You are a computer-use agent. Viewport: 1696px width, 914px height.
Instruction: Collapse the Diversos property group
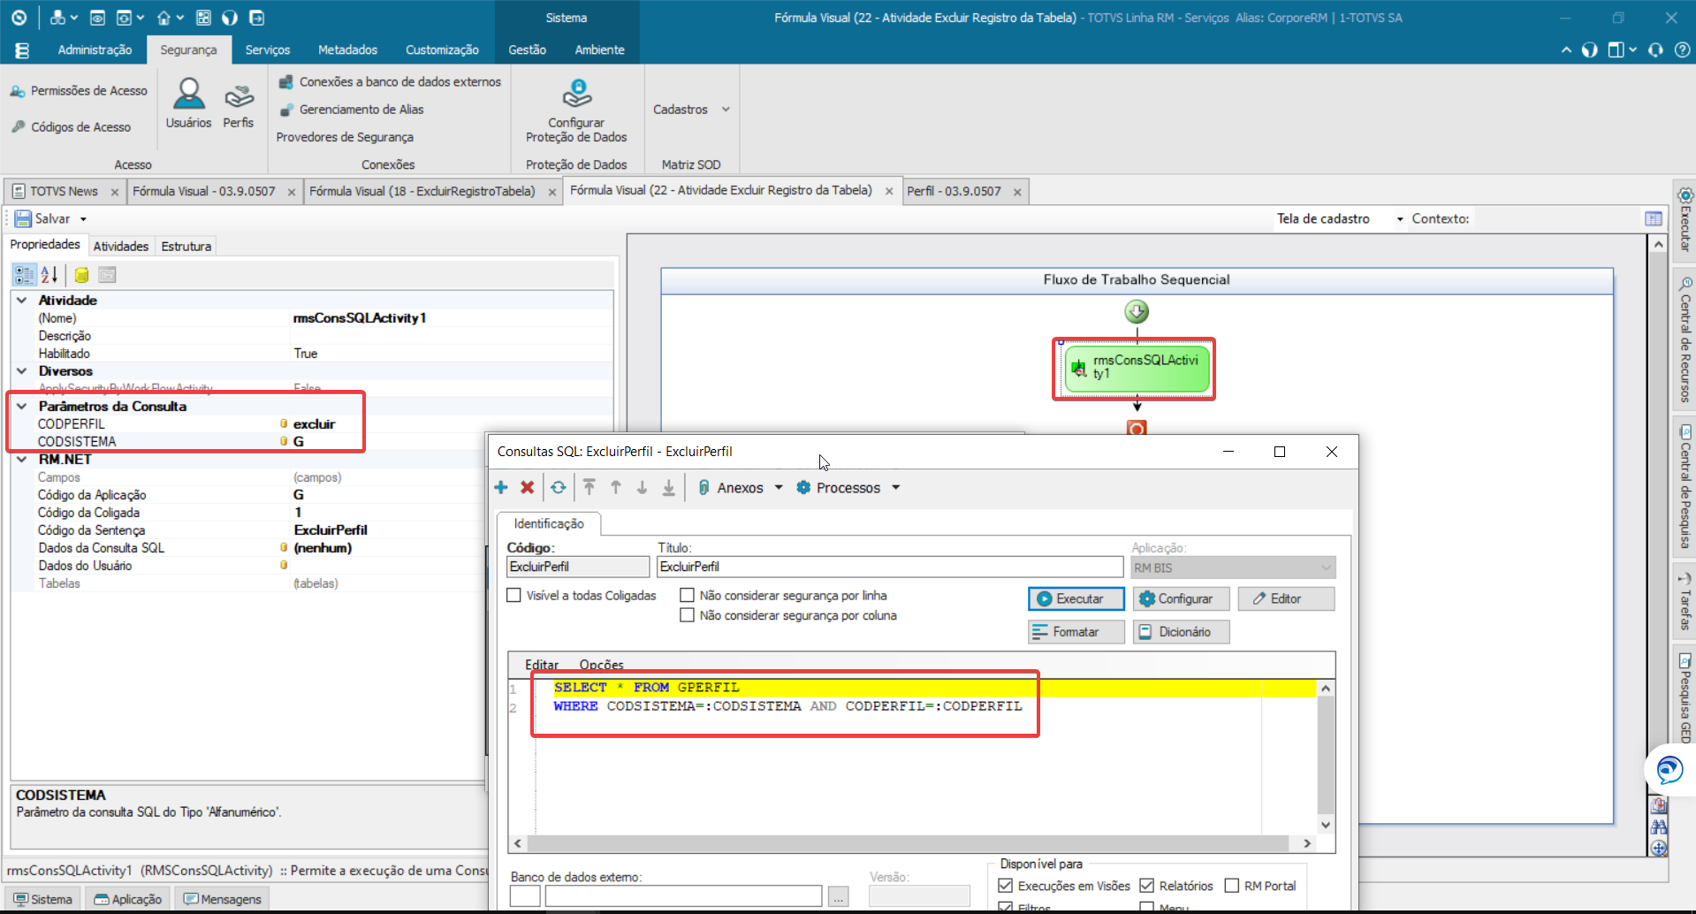tap(22, 371)
